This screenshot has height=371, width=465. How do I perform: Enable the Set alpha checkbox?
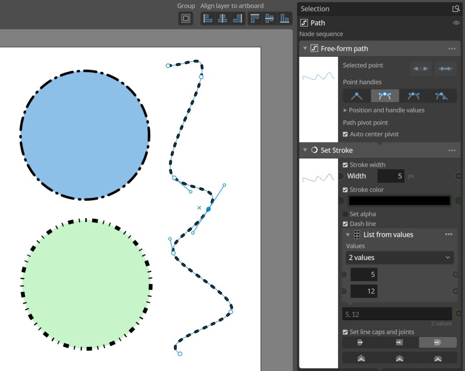pos(345,214)
